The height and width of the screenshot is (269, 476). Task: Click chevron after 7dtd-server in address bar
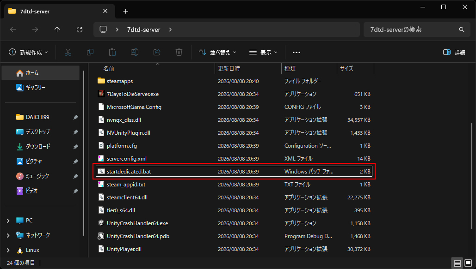point(170,30)
